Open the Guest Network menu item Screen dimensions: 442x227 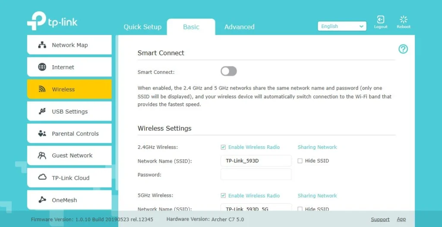coord(69,155)
